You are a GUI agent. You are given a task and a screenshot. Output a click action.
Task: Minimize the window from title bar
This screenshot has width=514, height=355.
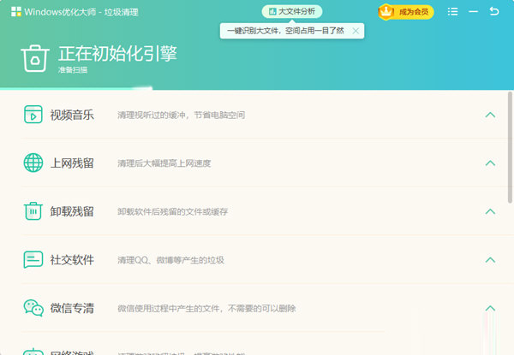pos(474,12)
